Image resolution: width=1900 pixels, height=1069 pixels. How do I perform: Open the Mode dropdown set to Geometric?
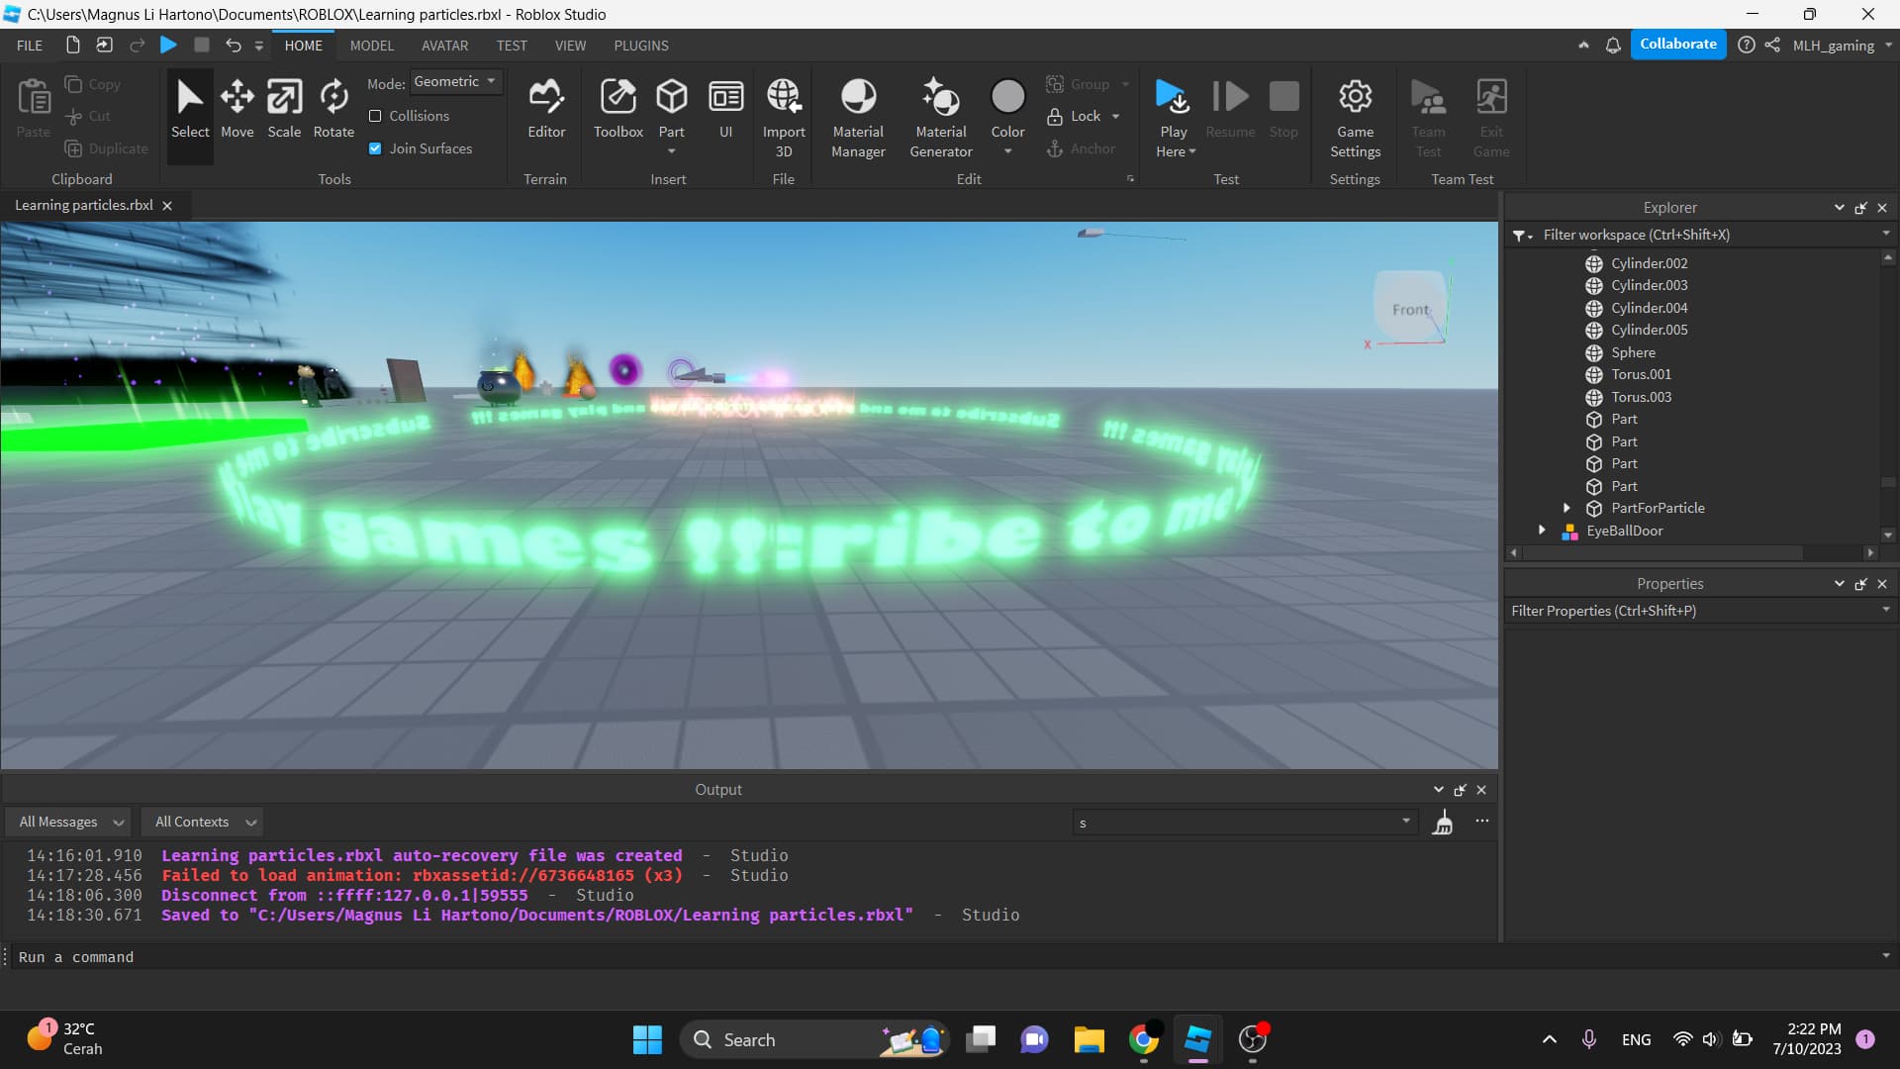click(455, 81)
